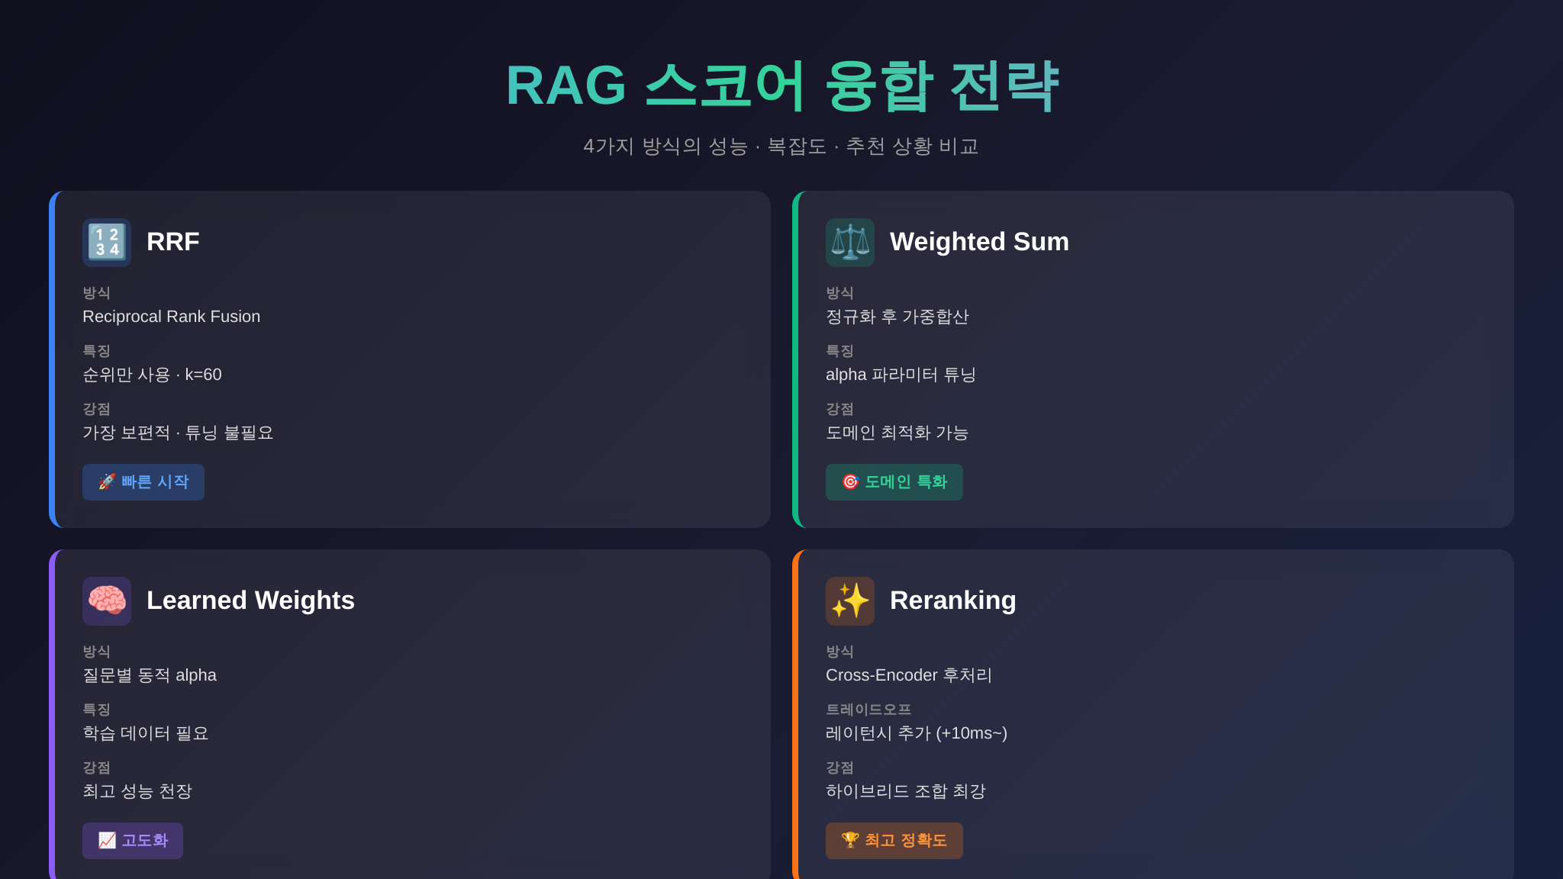The image size is (1563, 879).
Task: Click the 빠른 시작 badge
Action: pyautogui.click(x=143, y=482)
